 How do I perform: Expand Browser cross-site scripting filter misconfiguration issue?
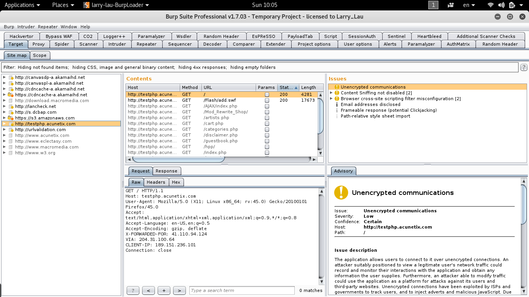point(331,99)
